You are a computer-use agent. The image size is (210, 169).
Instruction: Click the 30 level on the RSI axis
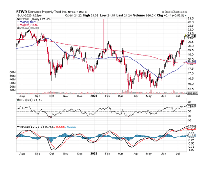coord(189,116)
